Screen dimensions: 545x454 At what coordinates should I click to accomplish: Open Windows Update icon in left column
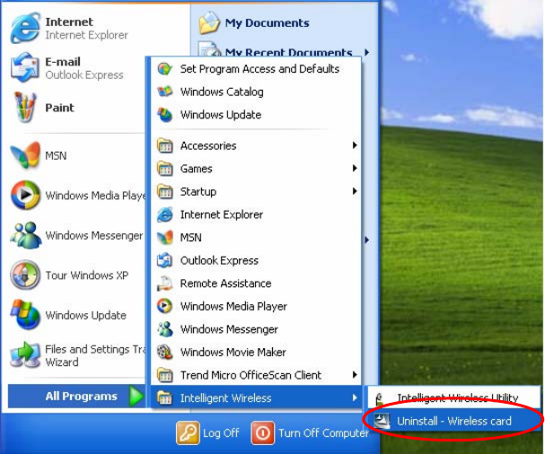(x=25, y=315)
